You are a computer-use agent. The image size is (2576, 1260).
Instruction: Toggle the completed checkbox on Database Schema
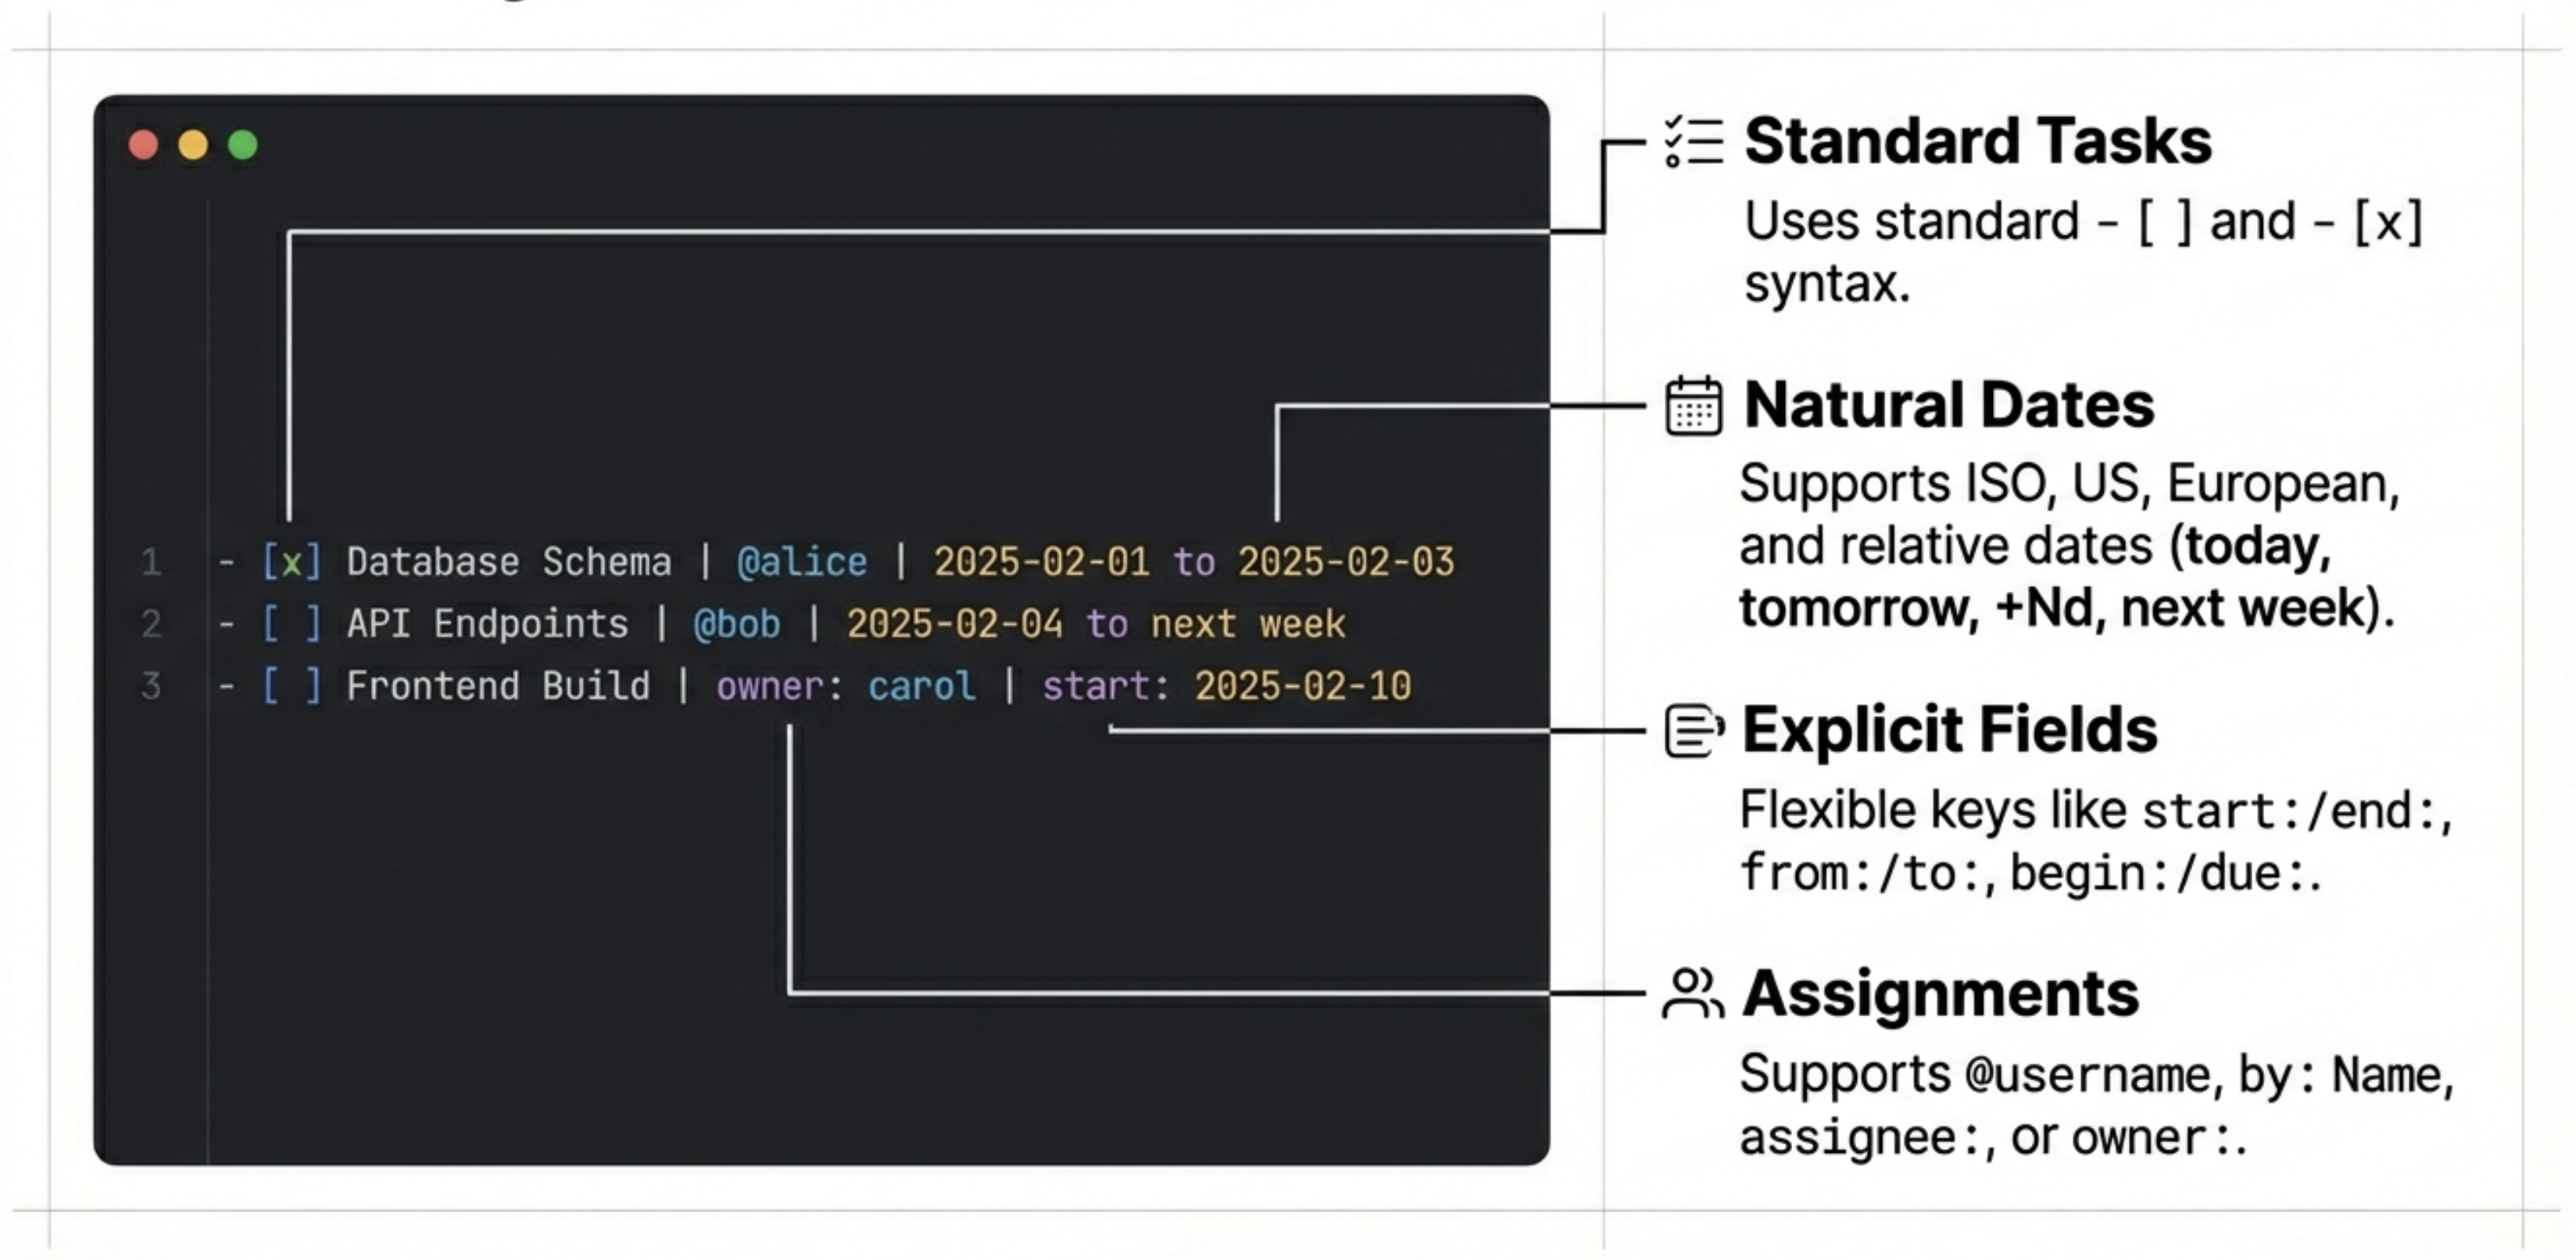pos(291,562)
